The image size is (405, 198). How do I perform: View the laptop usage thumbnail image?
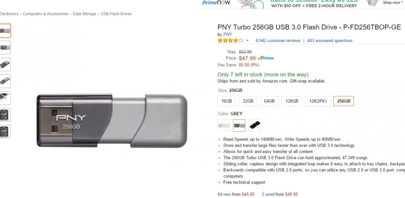click(5, 98)
